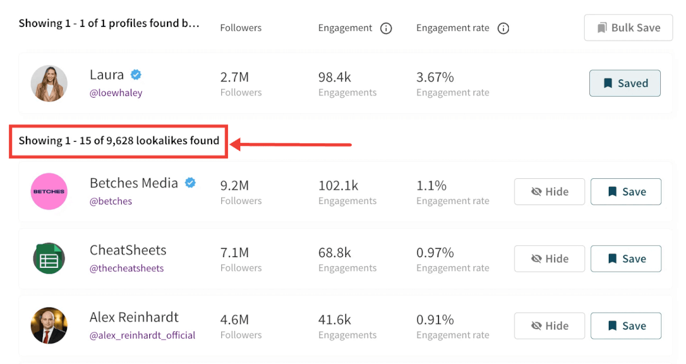Select Alex Reinhardt 0.91% engagement rate
The width and height of the screenshot is (686, 364).
(x=435, y=319)
